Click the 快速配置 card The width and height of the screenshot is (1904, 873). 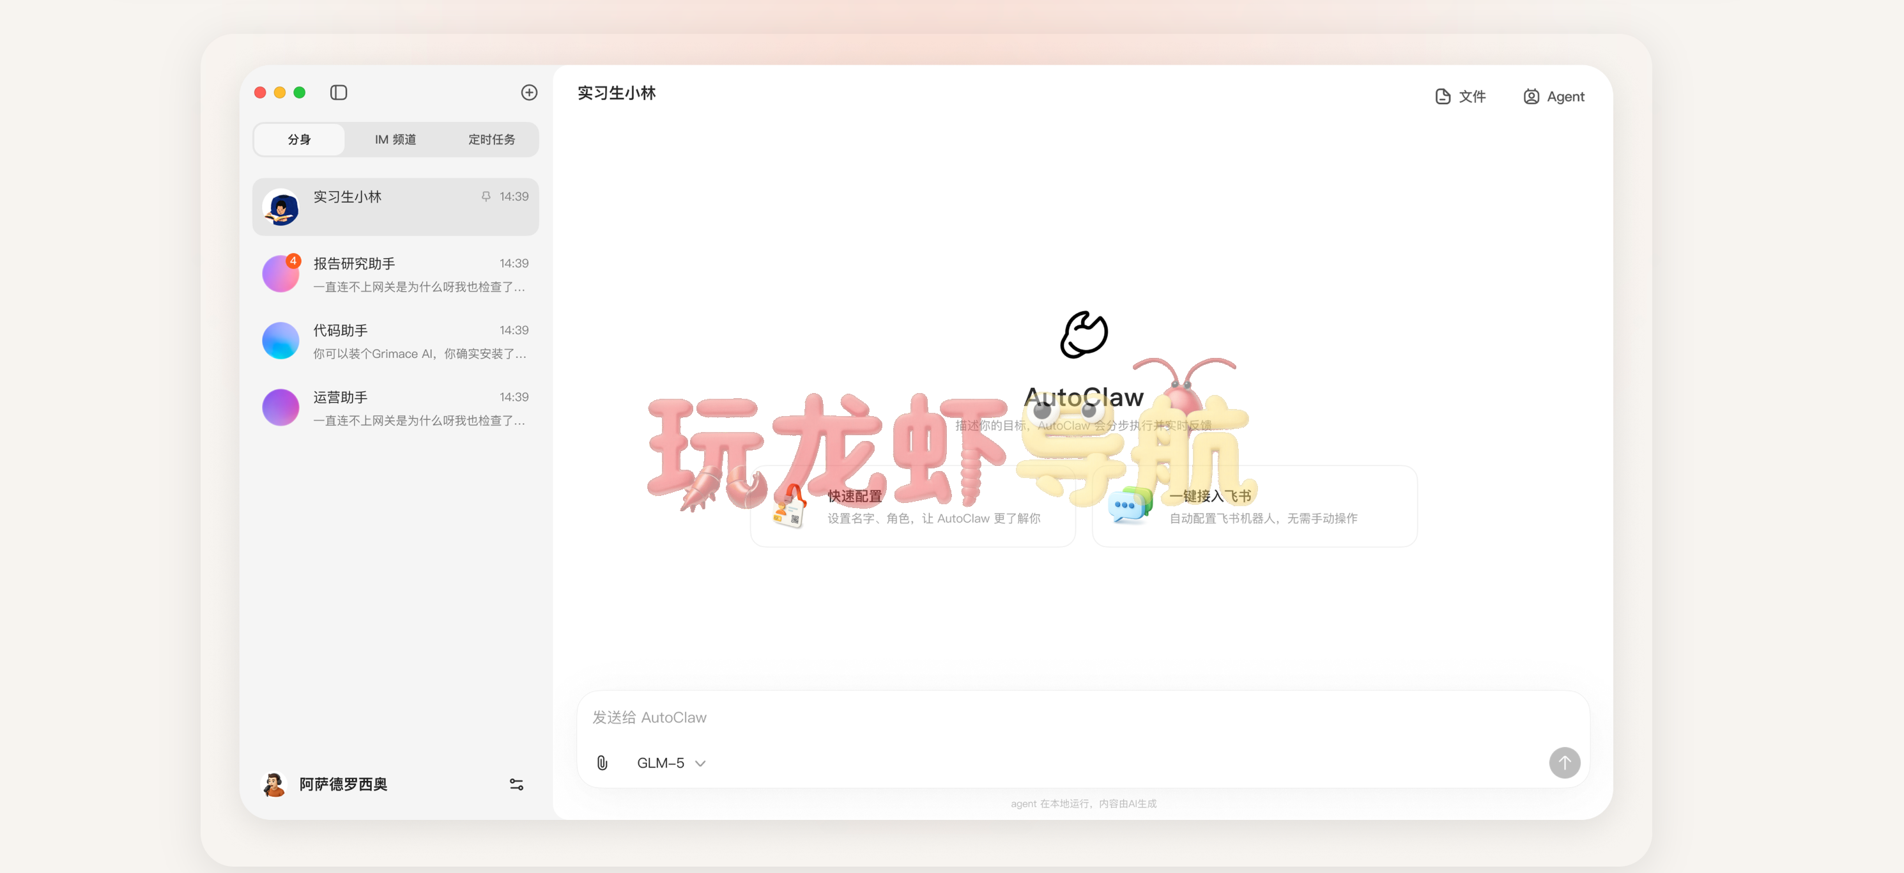(913, 506)
